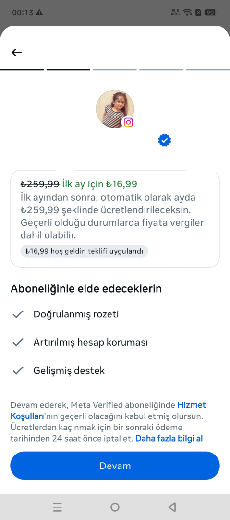Tap the Android recent apps icon
This screenshot has height=520, width=230.
(58, 507)
